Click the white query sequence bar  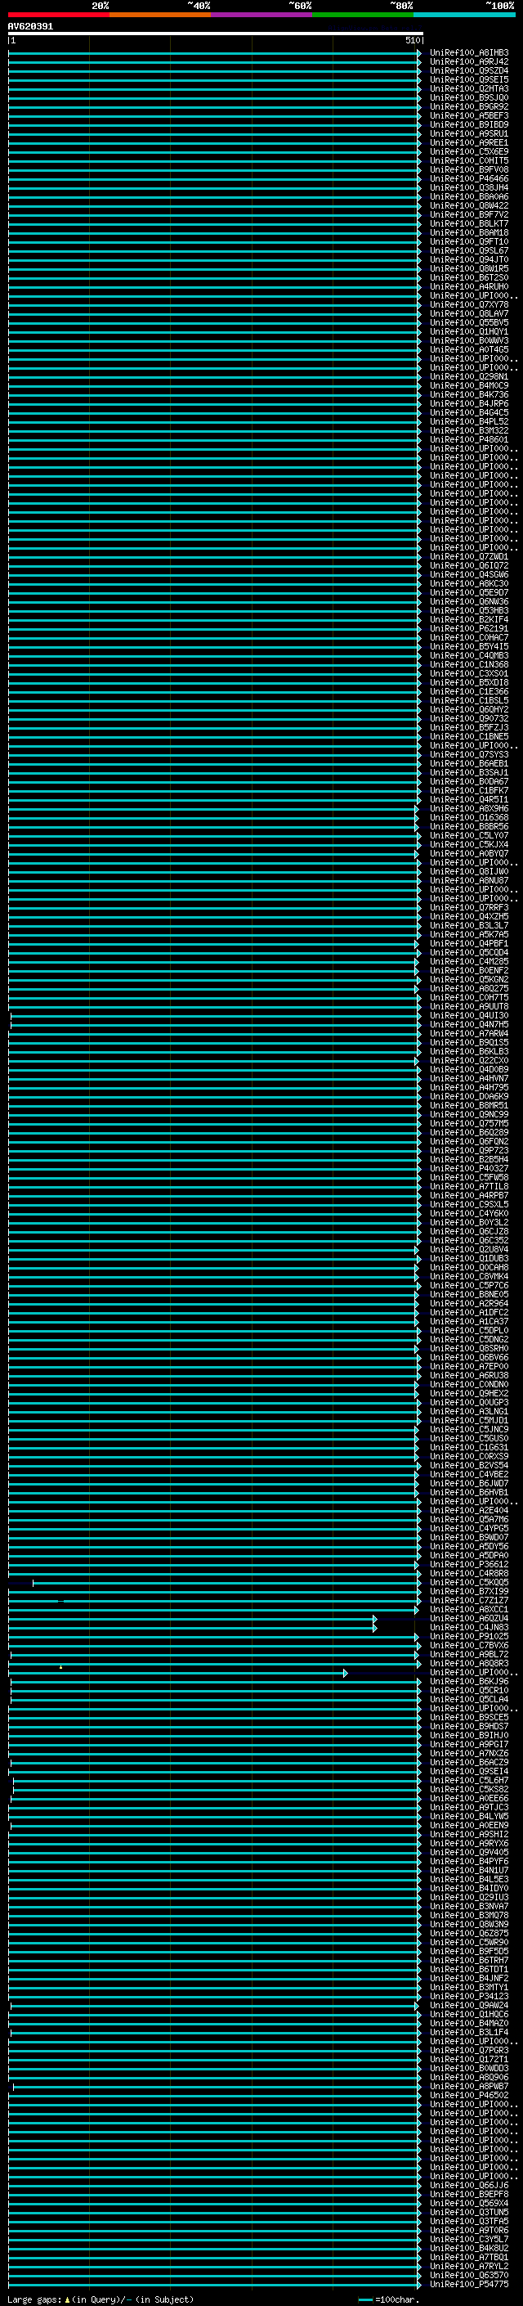pyautogui.click(x=216, y=34)
